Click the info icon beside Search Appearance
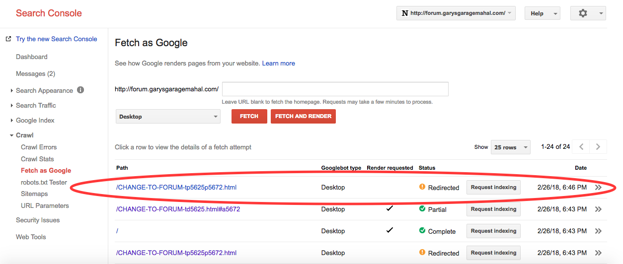Viewport: 623px width, 264px height. (x=80, y=90)
